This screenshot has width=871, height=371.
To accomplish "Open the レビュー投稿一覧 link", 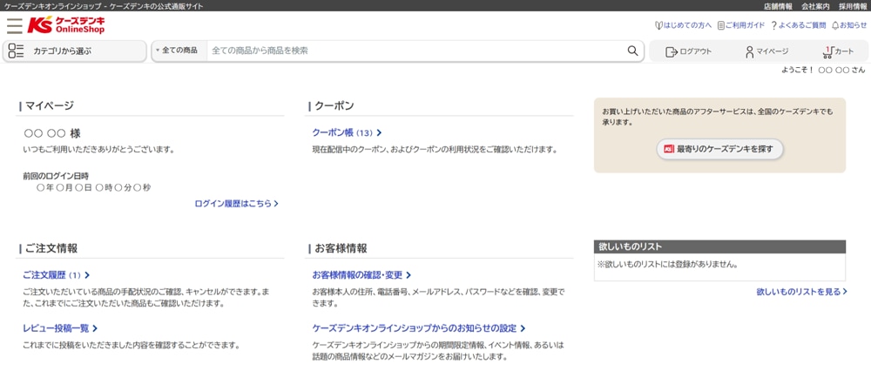I will click(x=56, y=328).
